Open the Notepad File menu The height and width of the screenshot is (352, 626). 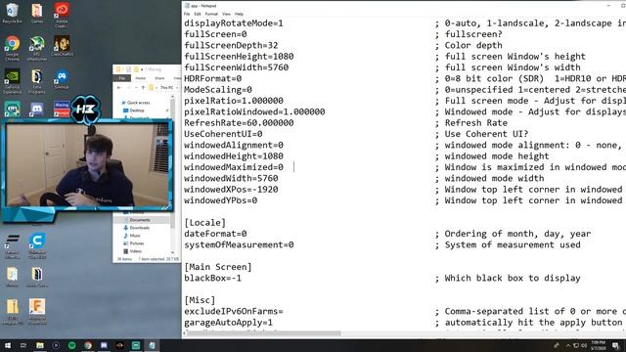(x=187, y=14)
